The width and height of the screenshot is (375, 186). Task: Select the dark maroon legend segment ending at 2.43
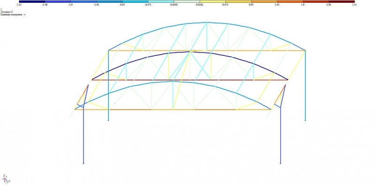[x=342, y=1]
